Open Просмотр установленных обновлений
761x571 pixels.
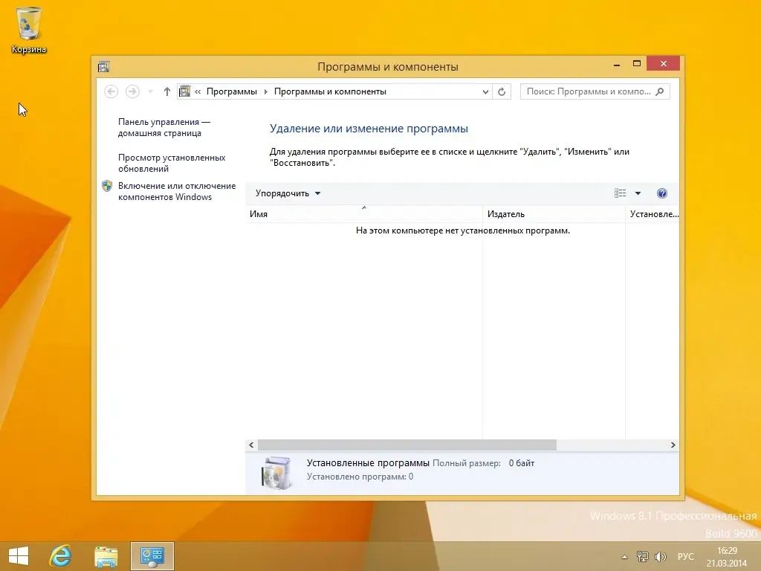tap(172, 162)
